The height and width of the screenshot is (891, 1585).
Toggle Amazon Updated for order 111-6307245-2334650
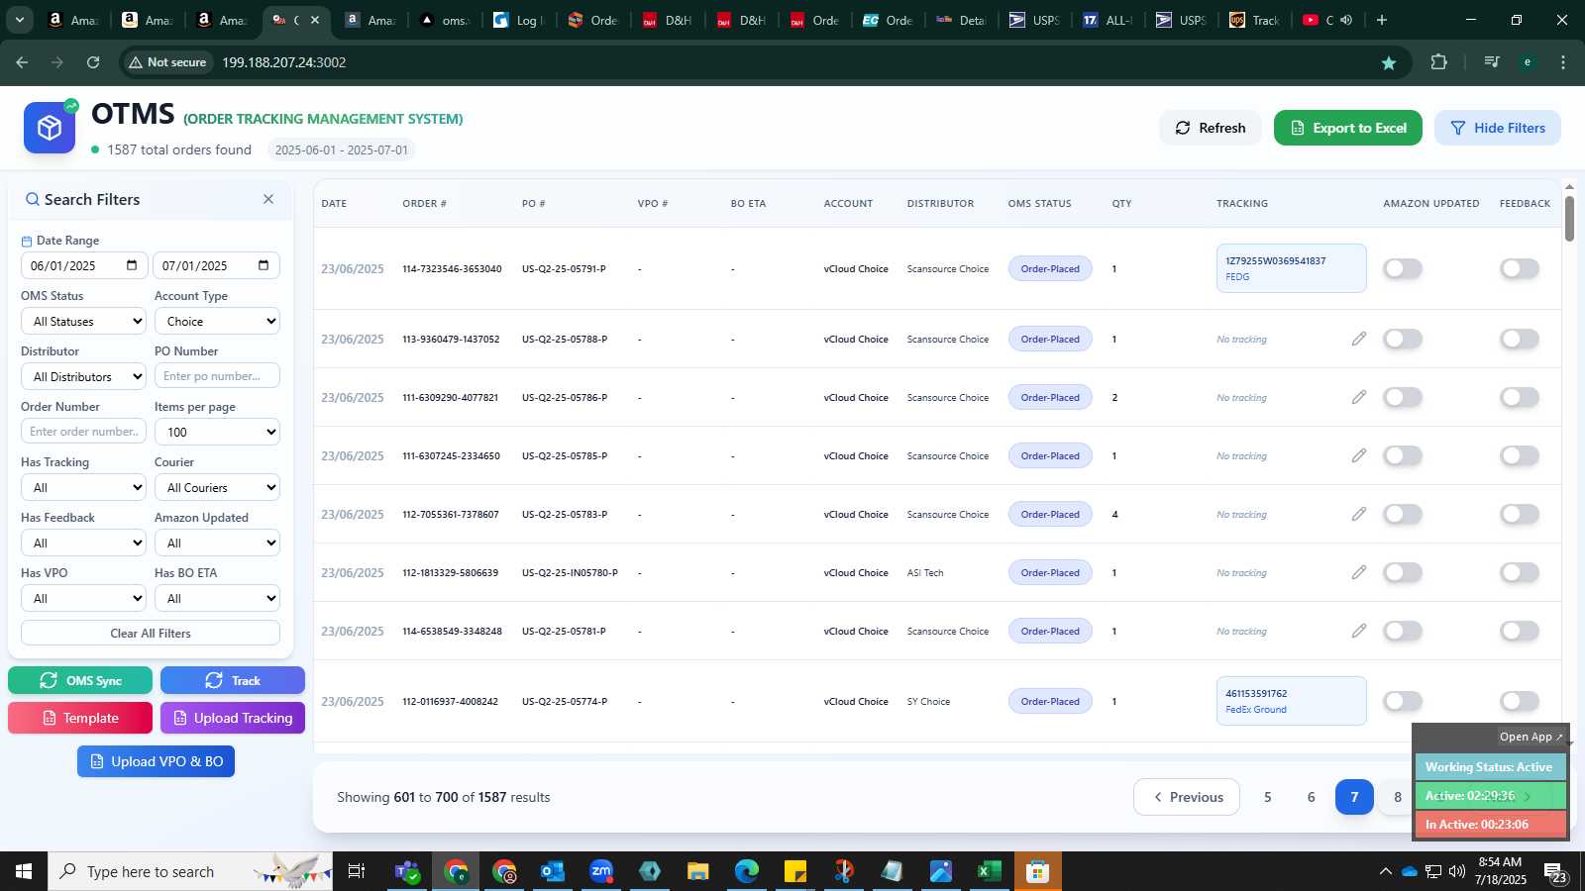[1403, 455]
